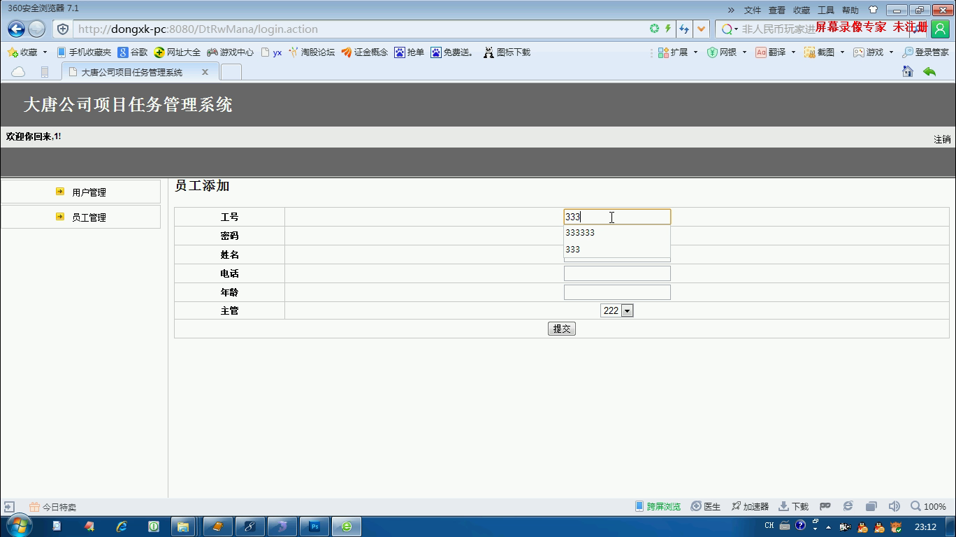Open the 收藏 menu in title bar
The width and height of the screenshot is (956, 537).
point(802,10)
